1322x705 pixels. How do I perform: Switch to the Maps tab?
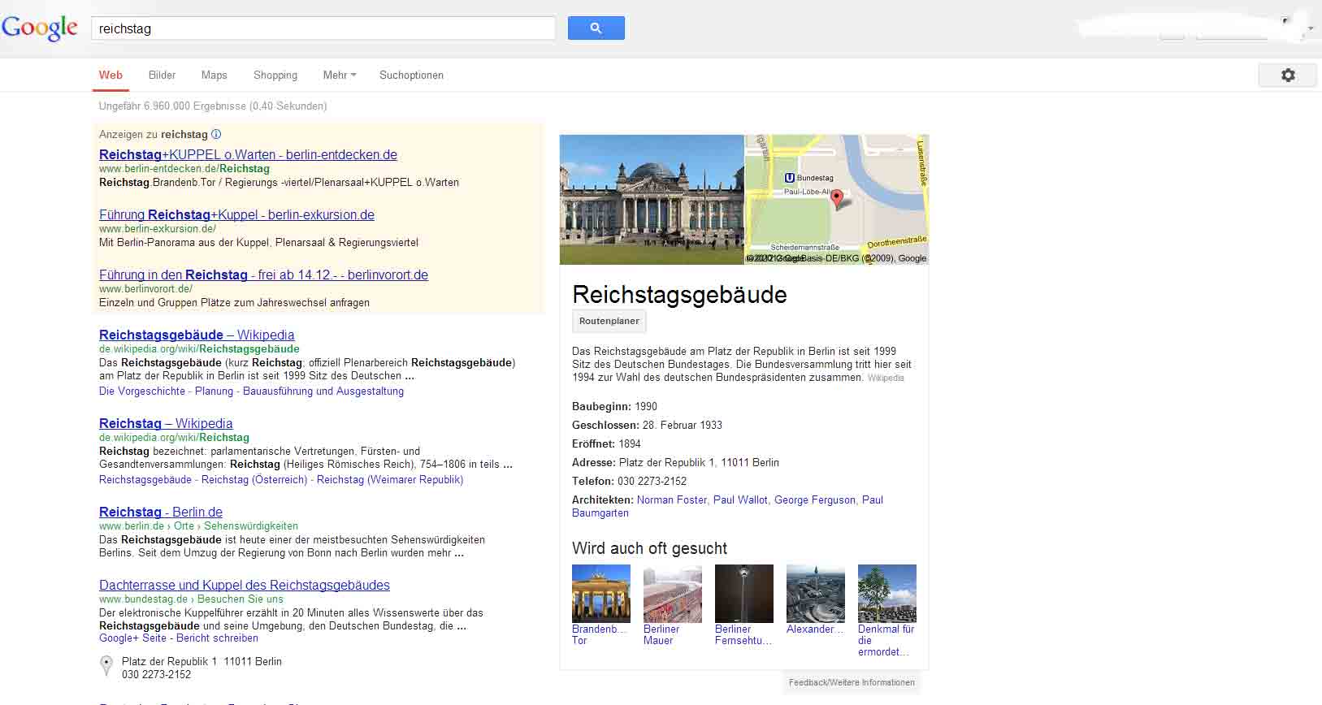[215, 75]
